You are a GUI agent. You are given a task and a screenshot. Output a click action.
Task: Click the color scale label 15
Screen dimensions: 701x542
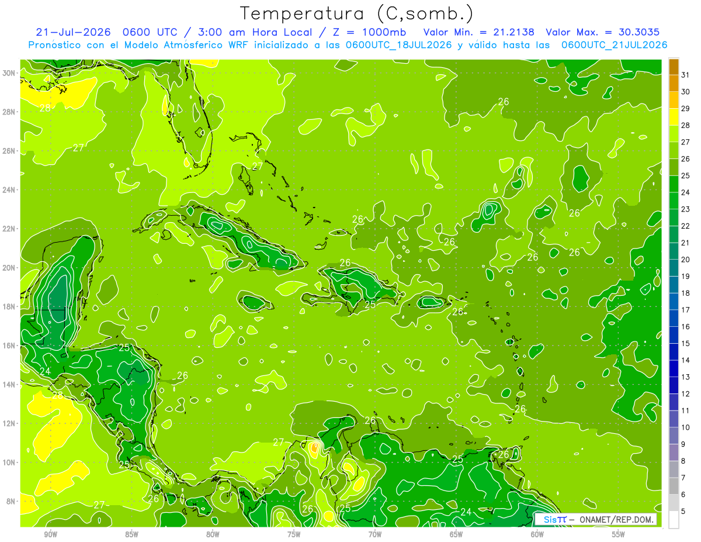point(686,343)
